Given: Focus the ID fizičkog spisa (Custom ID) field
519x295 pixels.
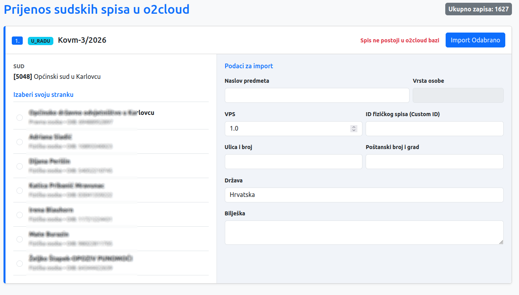Looking at the screenshot, I should [434, 129].
